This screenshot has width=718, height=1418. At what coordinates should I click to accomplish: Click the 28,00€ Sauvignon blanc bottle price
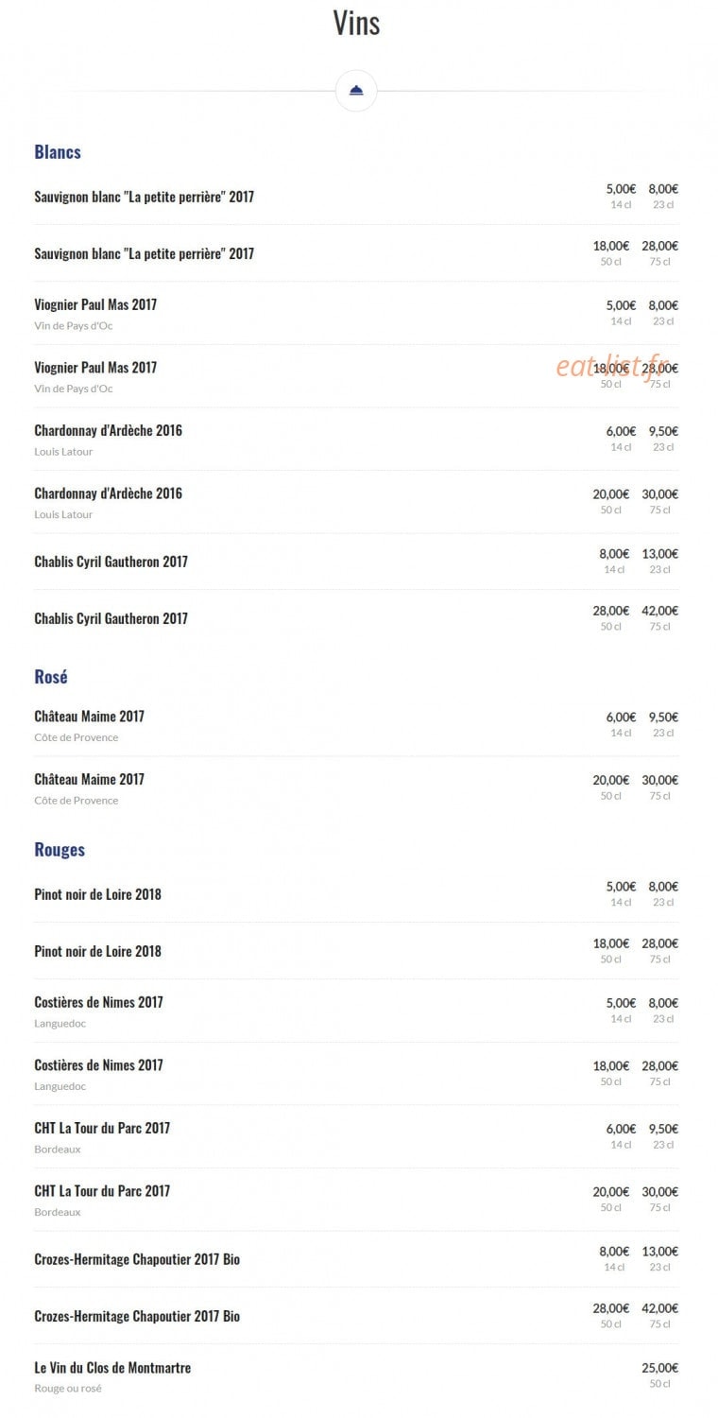660,246
